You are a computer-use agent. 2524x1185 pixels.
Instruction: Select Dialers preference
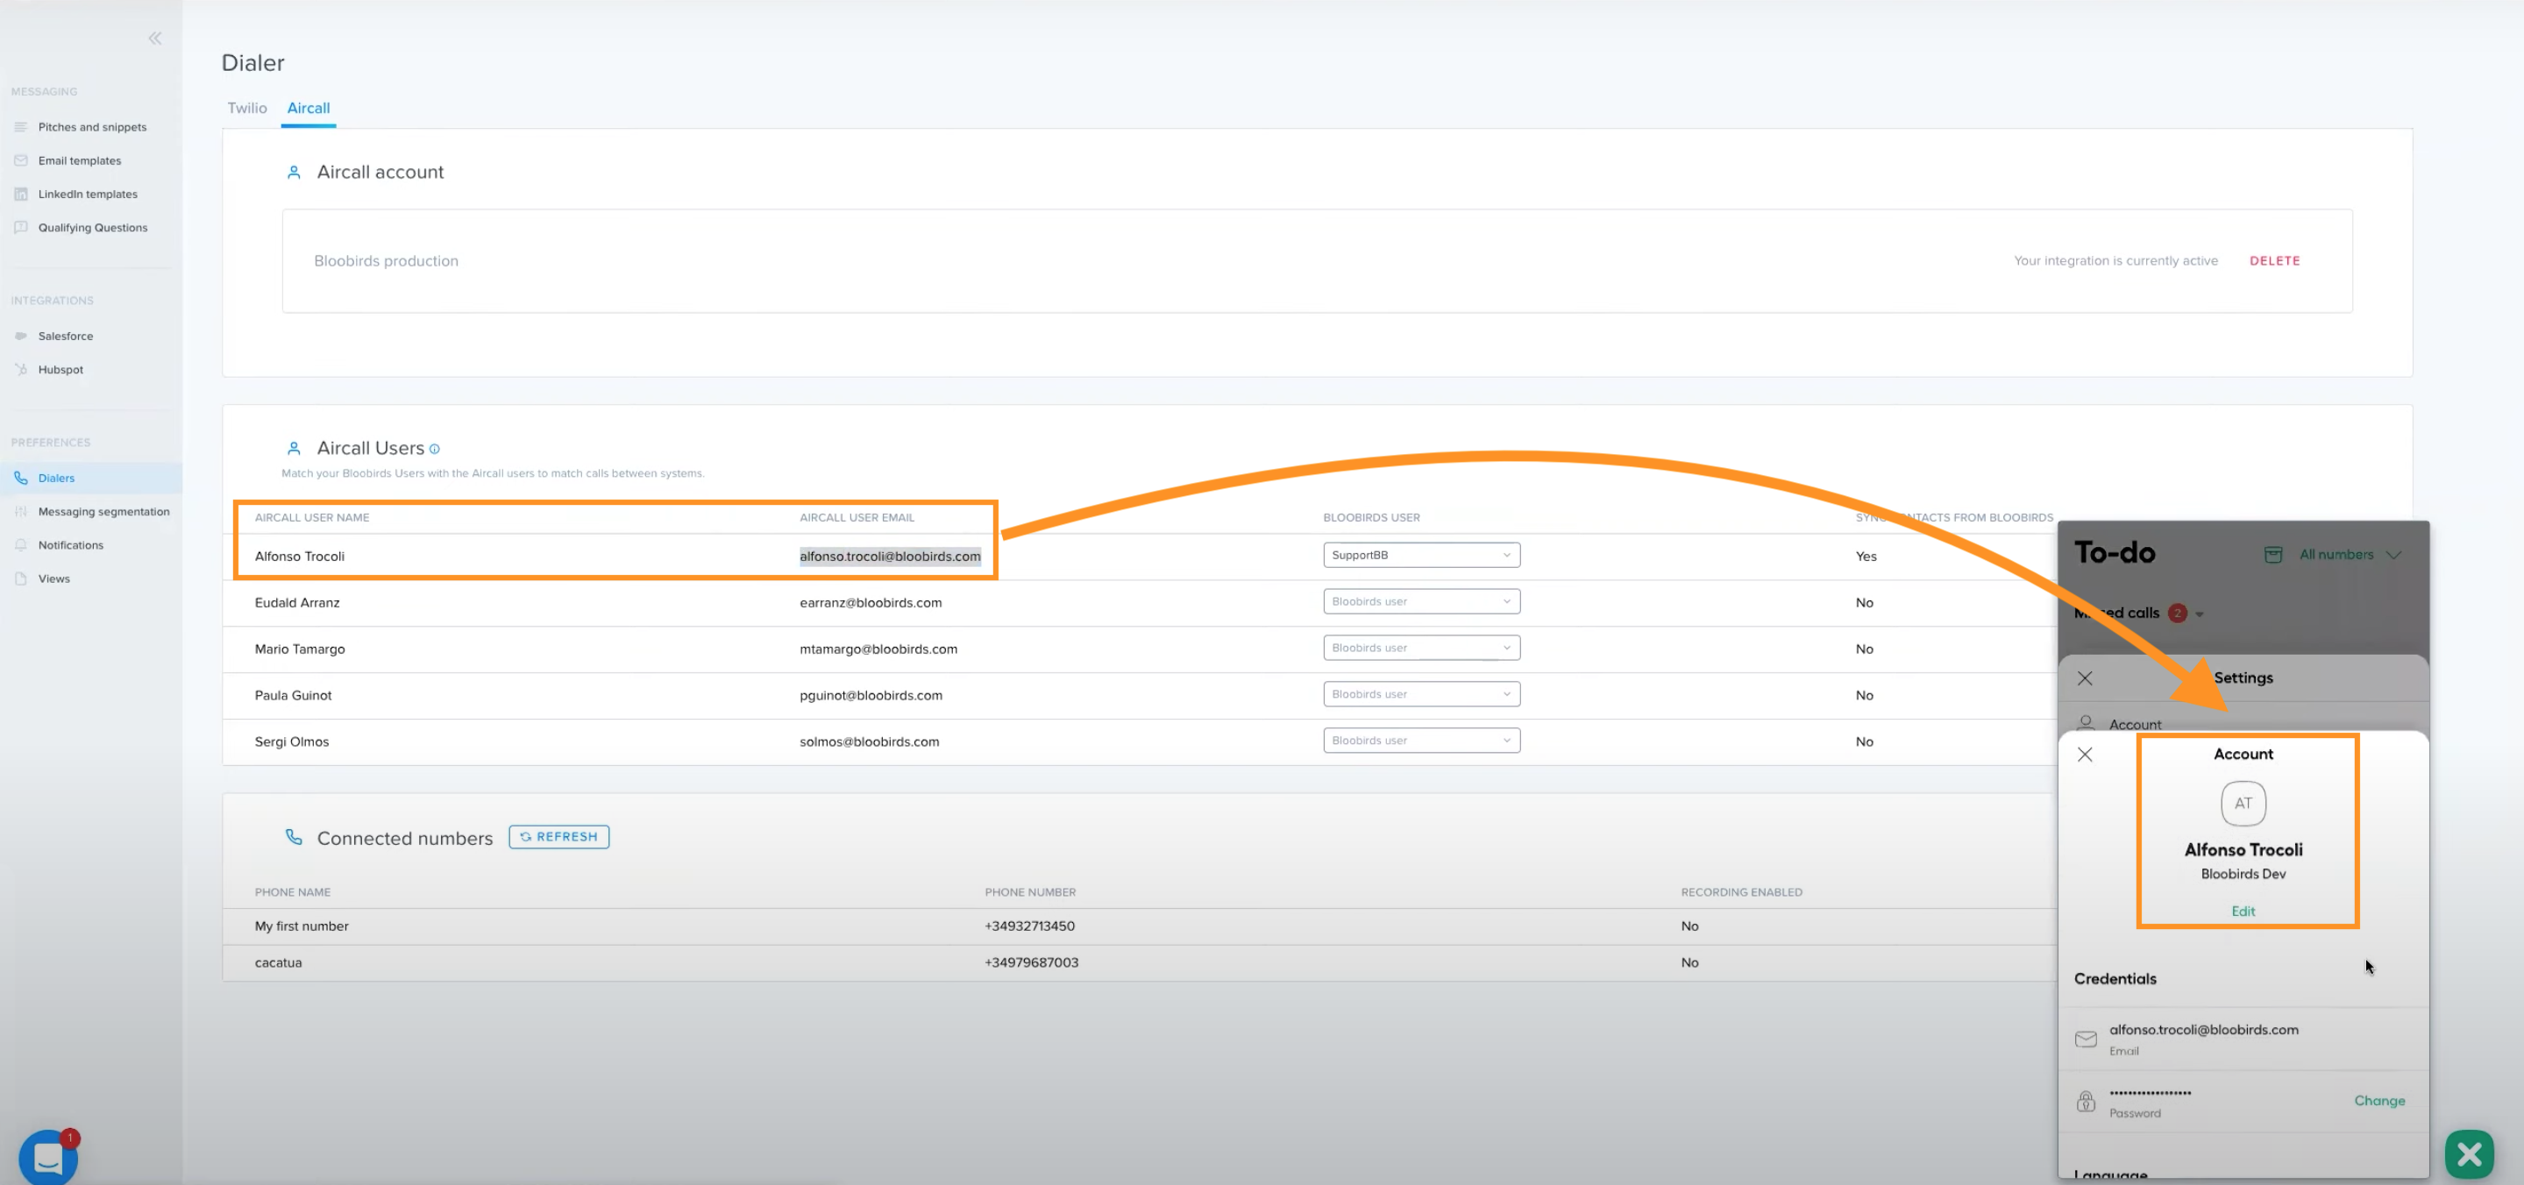(56, 478)
